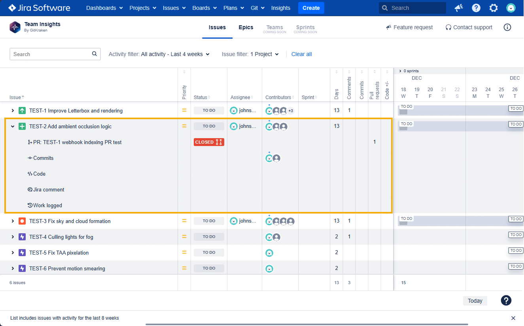Click the Clear all filters link
This screenshot has width=524, height=326.
302,54
